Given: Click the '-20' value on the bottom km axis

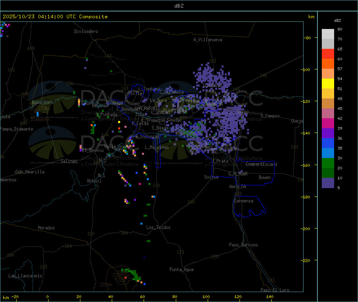Looking at the screenshot, I should (x=15, y=296).
